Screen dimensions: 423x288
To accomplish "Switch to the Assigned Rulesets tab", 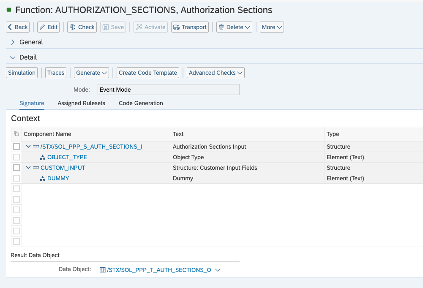I will (81, 103).
